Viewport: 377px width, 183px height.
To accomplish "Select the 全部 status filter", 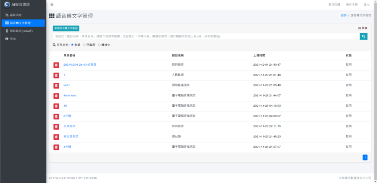I will point(73,45).
